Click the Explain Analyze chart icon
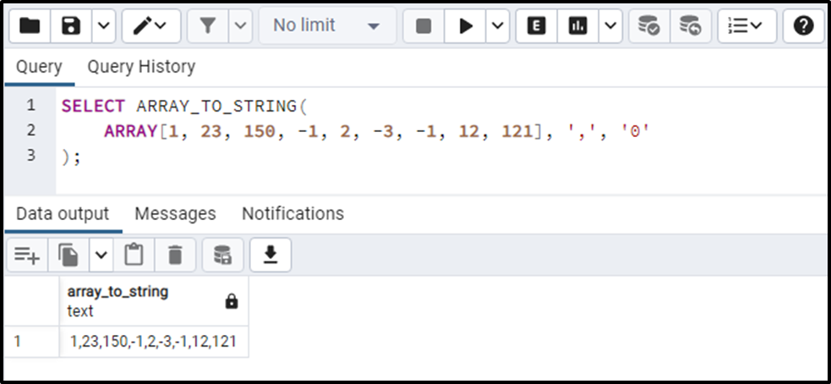This screenshot has width=831, height=384. (x=577, y=25)
